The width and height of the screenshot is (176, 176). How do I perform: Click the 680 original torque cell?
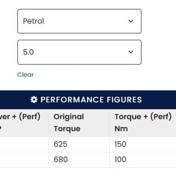[79, 160]
